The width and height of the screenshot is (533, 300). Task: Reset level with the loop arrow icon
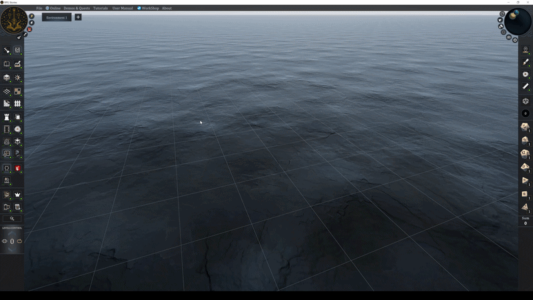(x=20, y=241)
